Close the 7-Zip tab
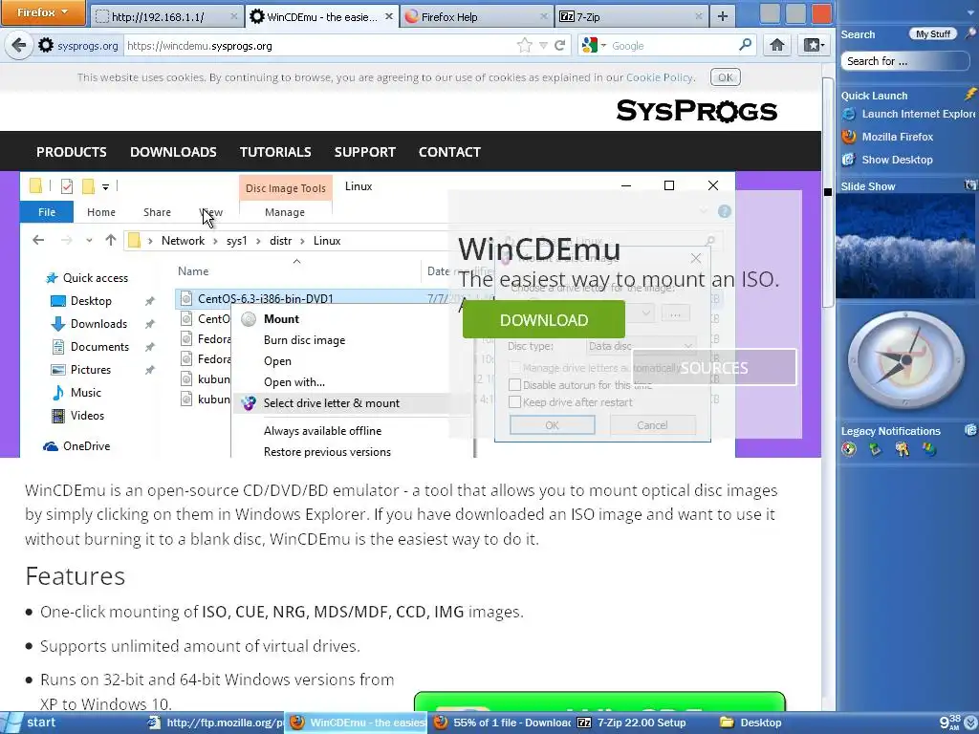979x734 pixels. click(699, 17)
